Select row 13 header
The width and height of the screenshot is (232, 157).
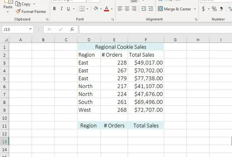click(x=4, y=141)
